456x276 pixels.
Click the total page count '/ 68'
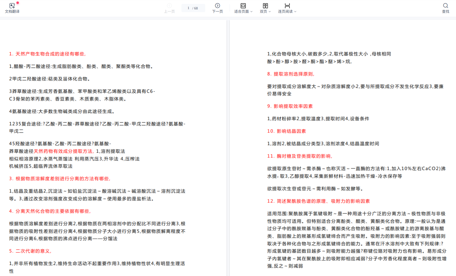(195, 8)
